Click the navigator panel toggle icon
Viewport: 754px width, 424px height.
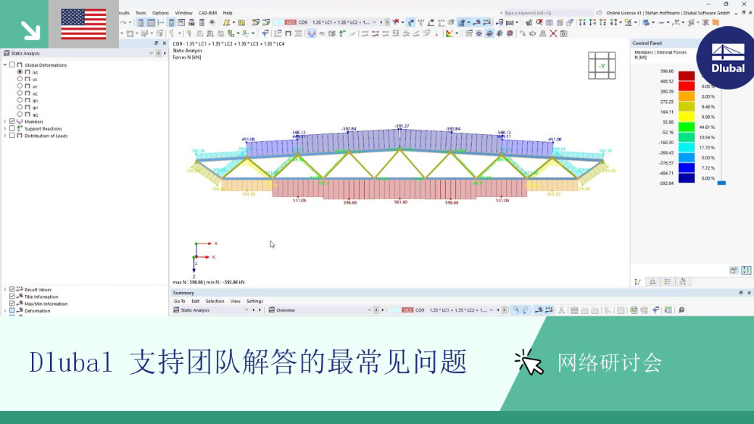tap(141, 22)
